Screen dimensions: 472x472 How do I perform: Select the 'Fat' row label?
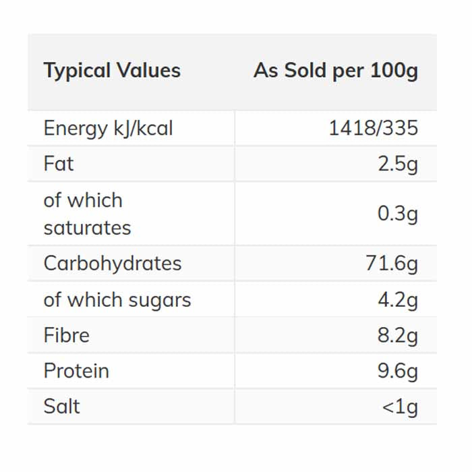(59, 164)
